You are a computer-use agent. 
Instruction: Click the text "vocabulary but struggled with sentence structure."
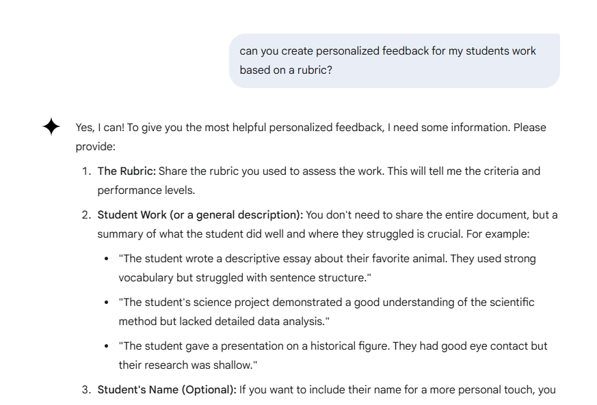click(x=245, y=277)
